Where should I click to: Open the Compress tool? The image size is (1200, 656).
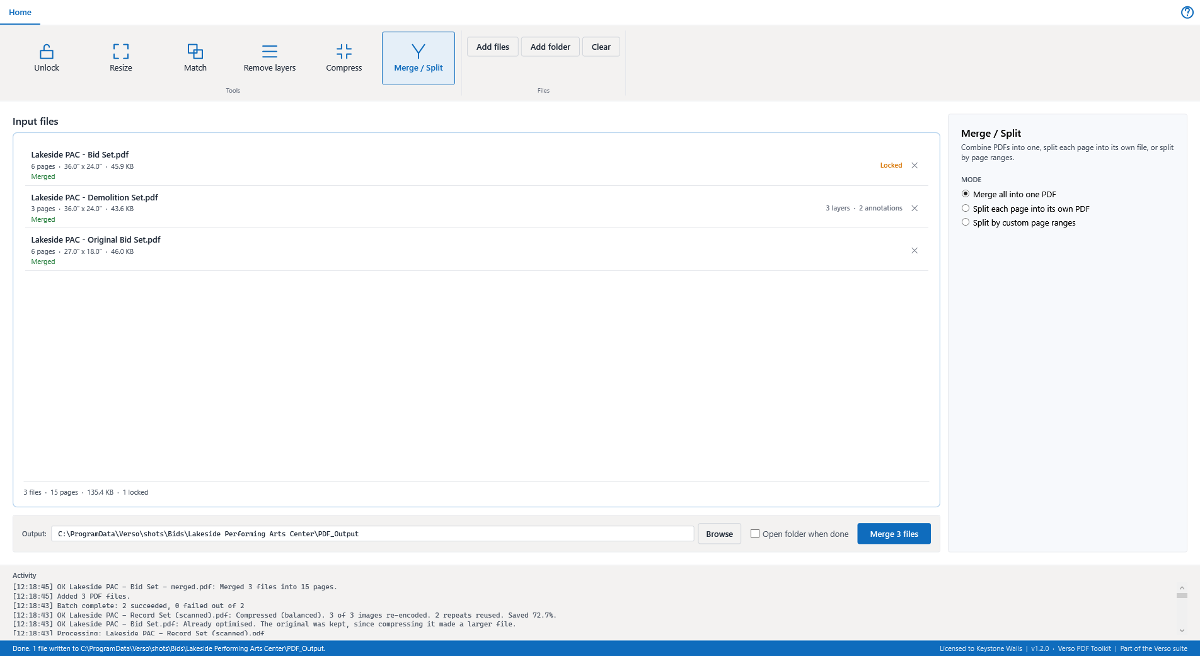344,58
